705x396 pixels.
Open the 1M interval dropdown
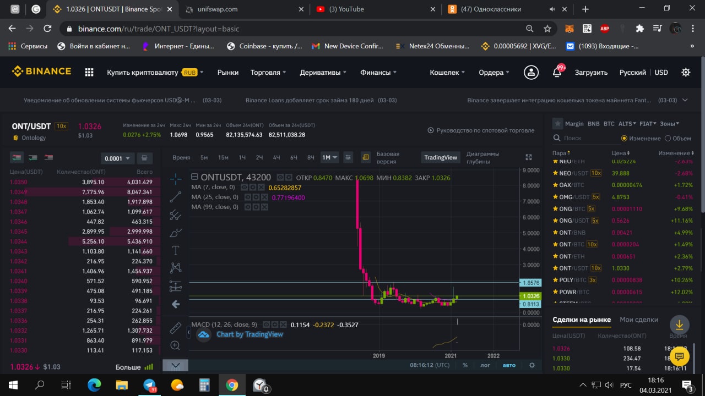329,157
